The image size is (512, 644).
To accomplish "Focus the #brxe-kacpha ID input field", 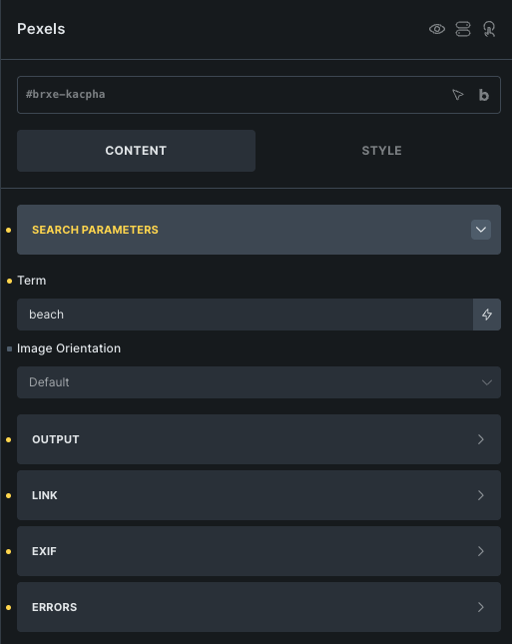I will 258,95.
